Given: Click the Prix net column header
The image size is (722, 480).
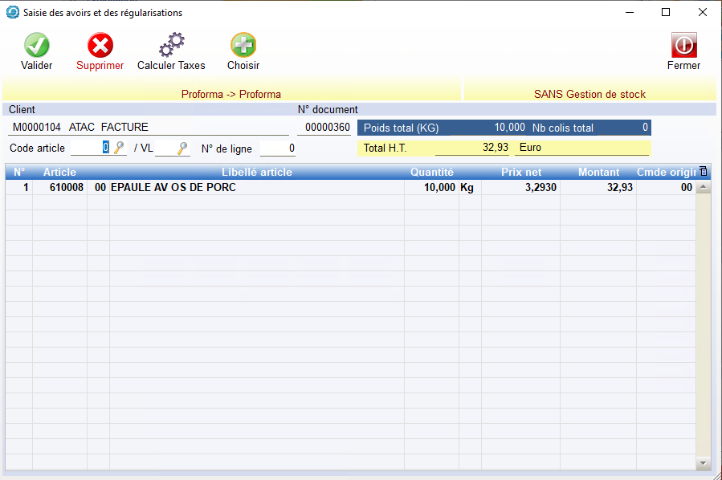Looking at the screenshot, I should coord(521,172).
